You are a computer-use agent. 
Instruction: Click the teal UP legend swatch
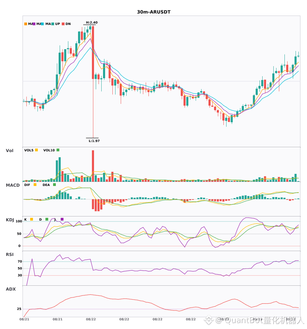tap(53, 24)
